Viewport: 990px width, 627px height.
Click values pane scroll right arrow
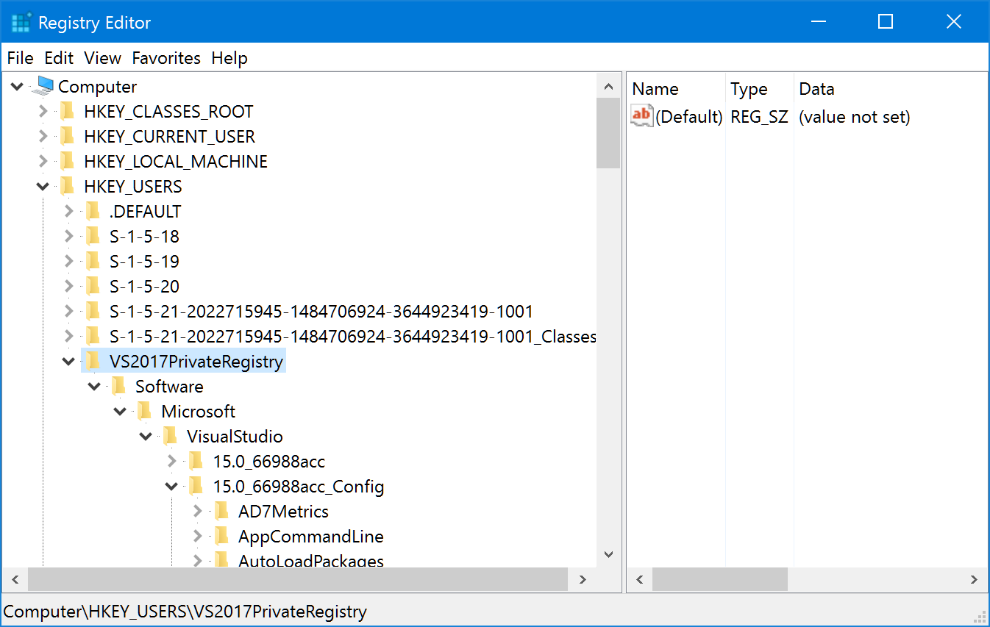(x=974, y=579)
